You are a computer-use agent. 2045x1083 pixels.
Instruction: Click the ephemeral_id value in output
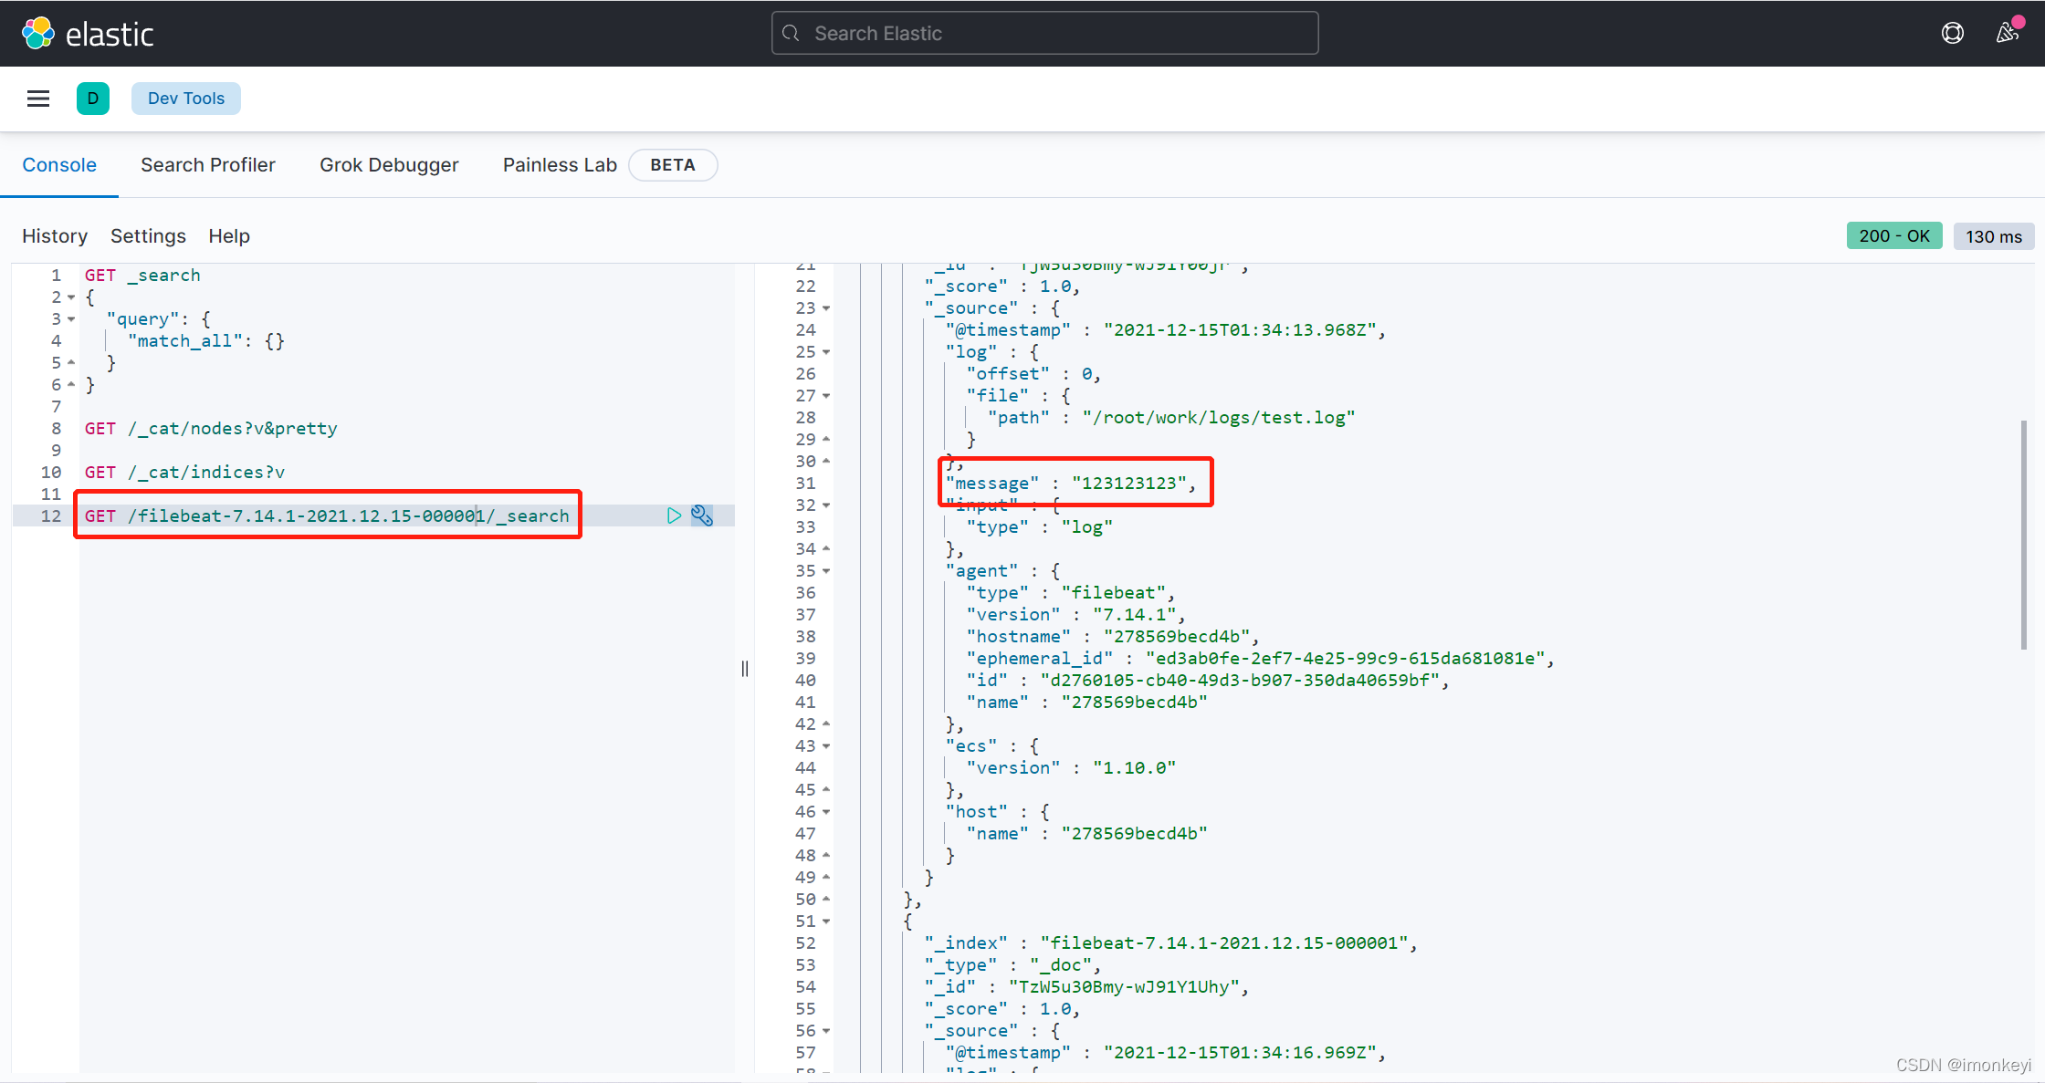click(x=1345, y=659)
